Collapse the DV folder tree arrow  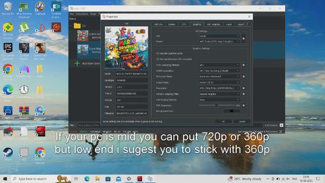pos(71,26)
